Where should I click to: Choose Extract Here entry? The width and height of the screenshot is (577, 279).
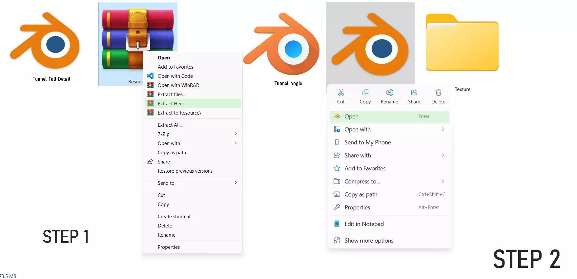pos(193,103)
